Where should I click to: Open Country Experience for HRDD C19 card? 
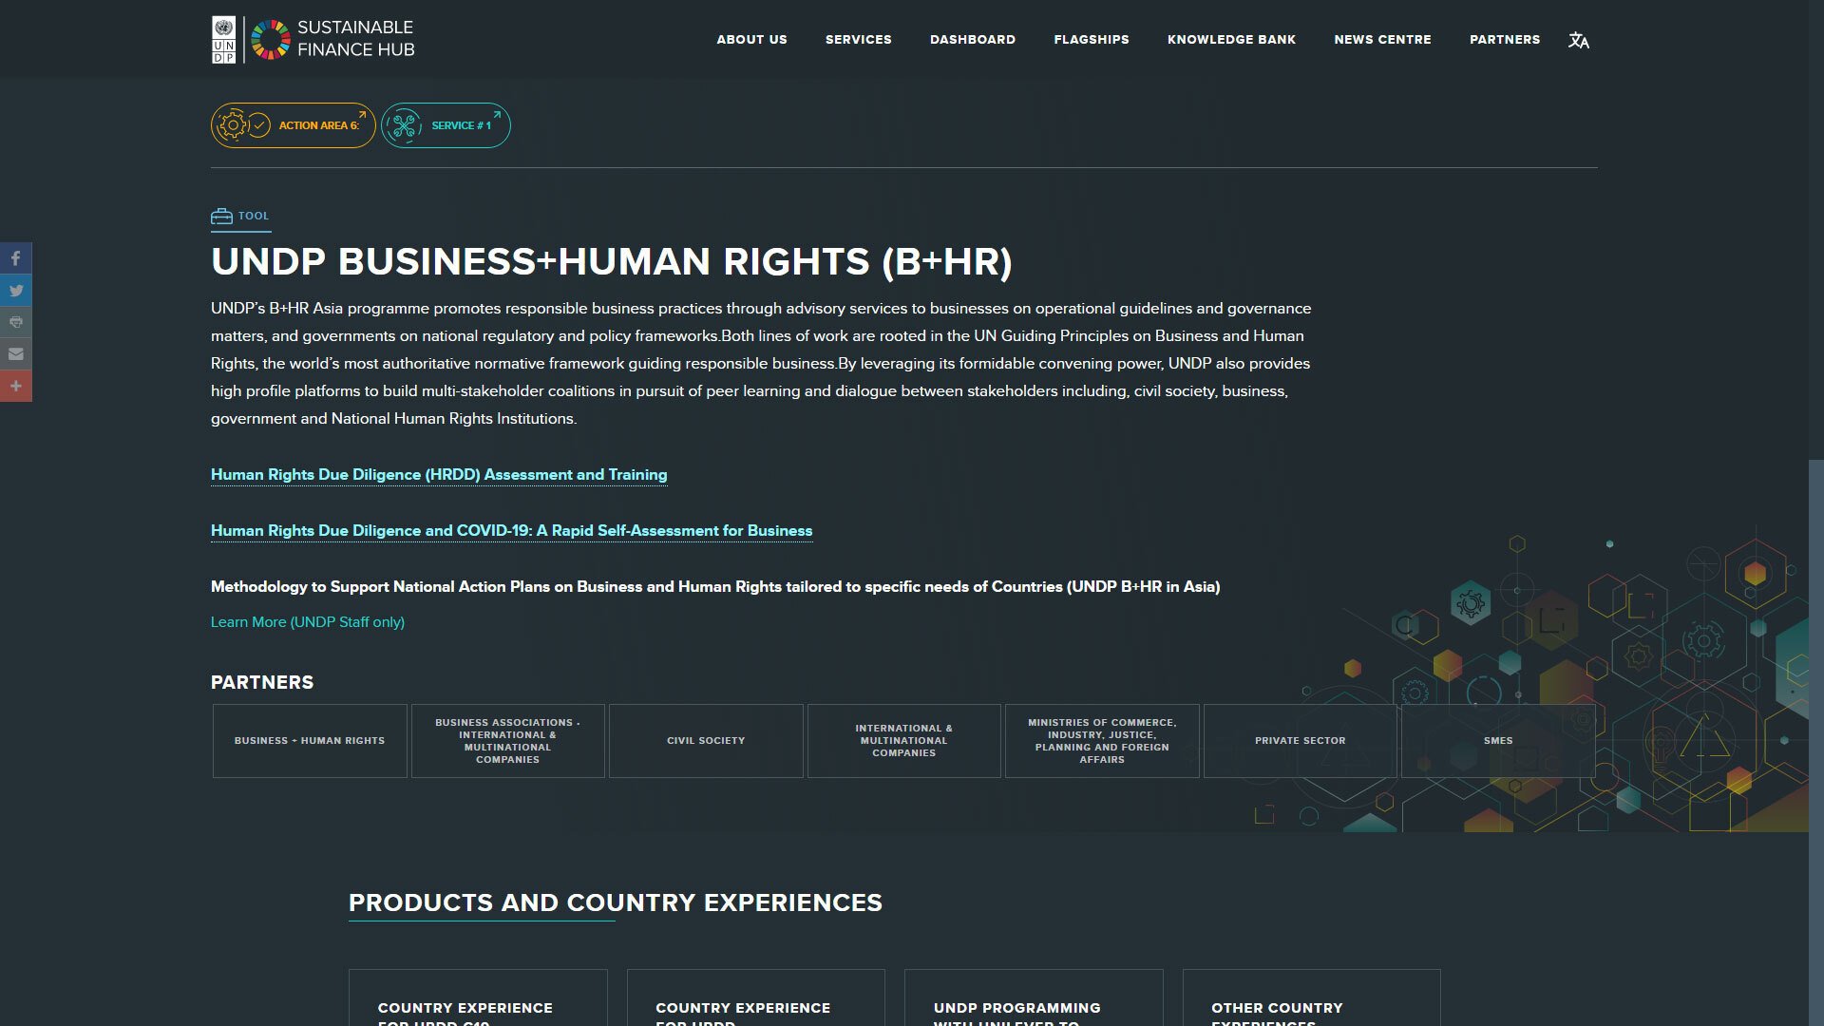click(x=478, y=997)
